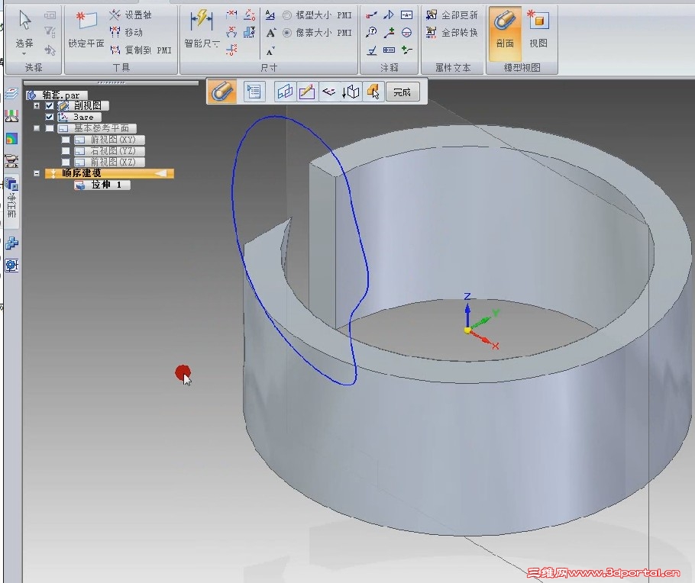Collapse 基本参考平面 node
Image resolution: width=695 pixels, height=583 pixels.
coord(37,128)
